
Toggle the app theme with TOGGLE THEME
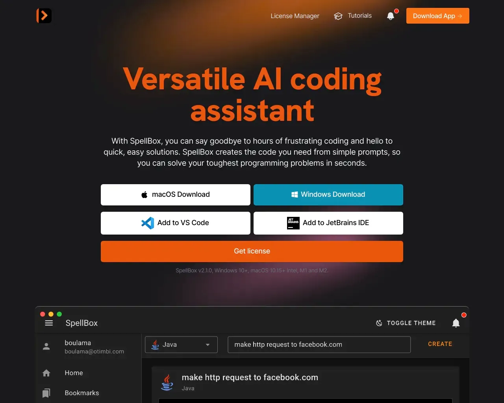pos(406,323)
